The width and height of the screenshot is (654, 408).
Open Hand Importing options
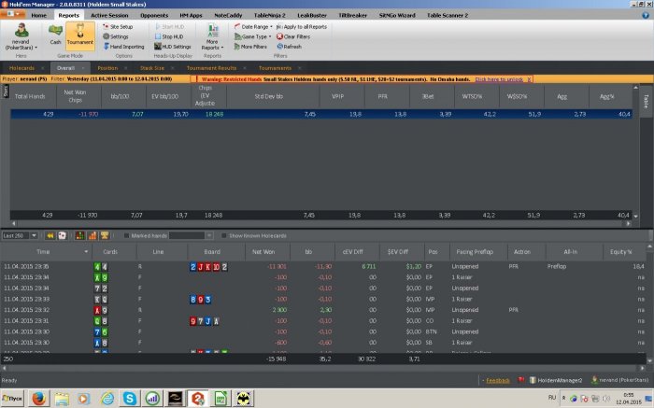[x=123, y=47]
